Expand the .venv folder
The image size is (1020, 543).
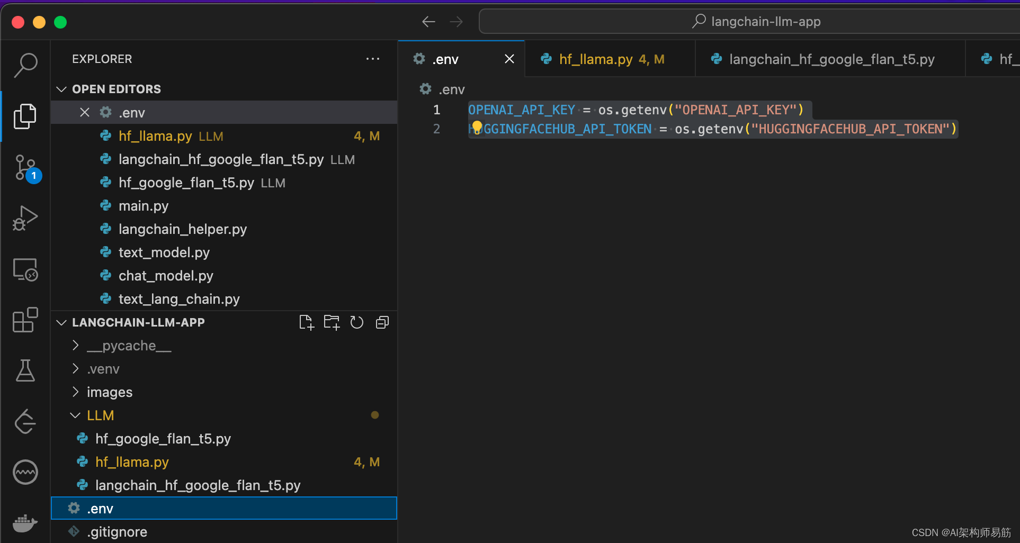75,369
